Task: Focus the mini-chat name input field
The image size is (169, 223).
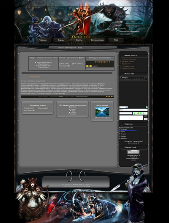Action: [134, 110]
